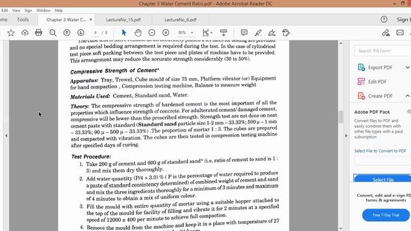This screenshot has height=231, width=411.
Task: Click the 'Adobe PDF Pack' heading
Action: [372, 112]
